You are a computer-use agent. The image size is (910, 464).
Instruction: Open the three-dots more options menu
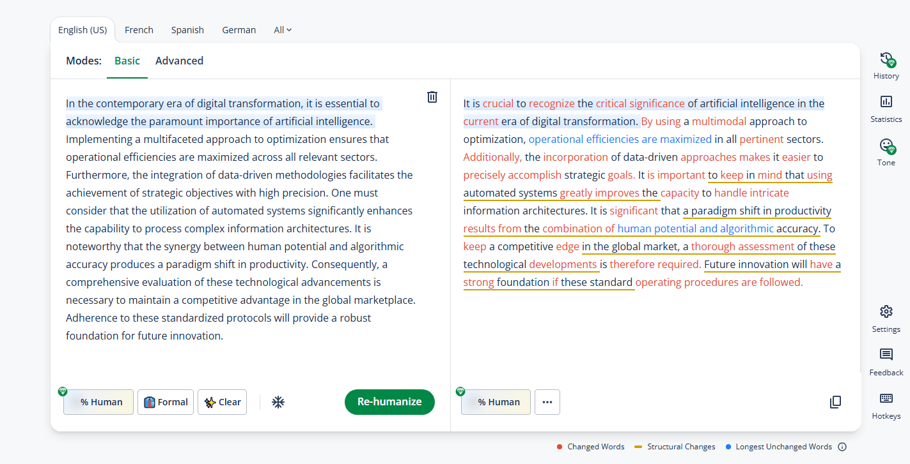pos(547,402)
